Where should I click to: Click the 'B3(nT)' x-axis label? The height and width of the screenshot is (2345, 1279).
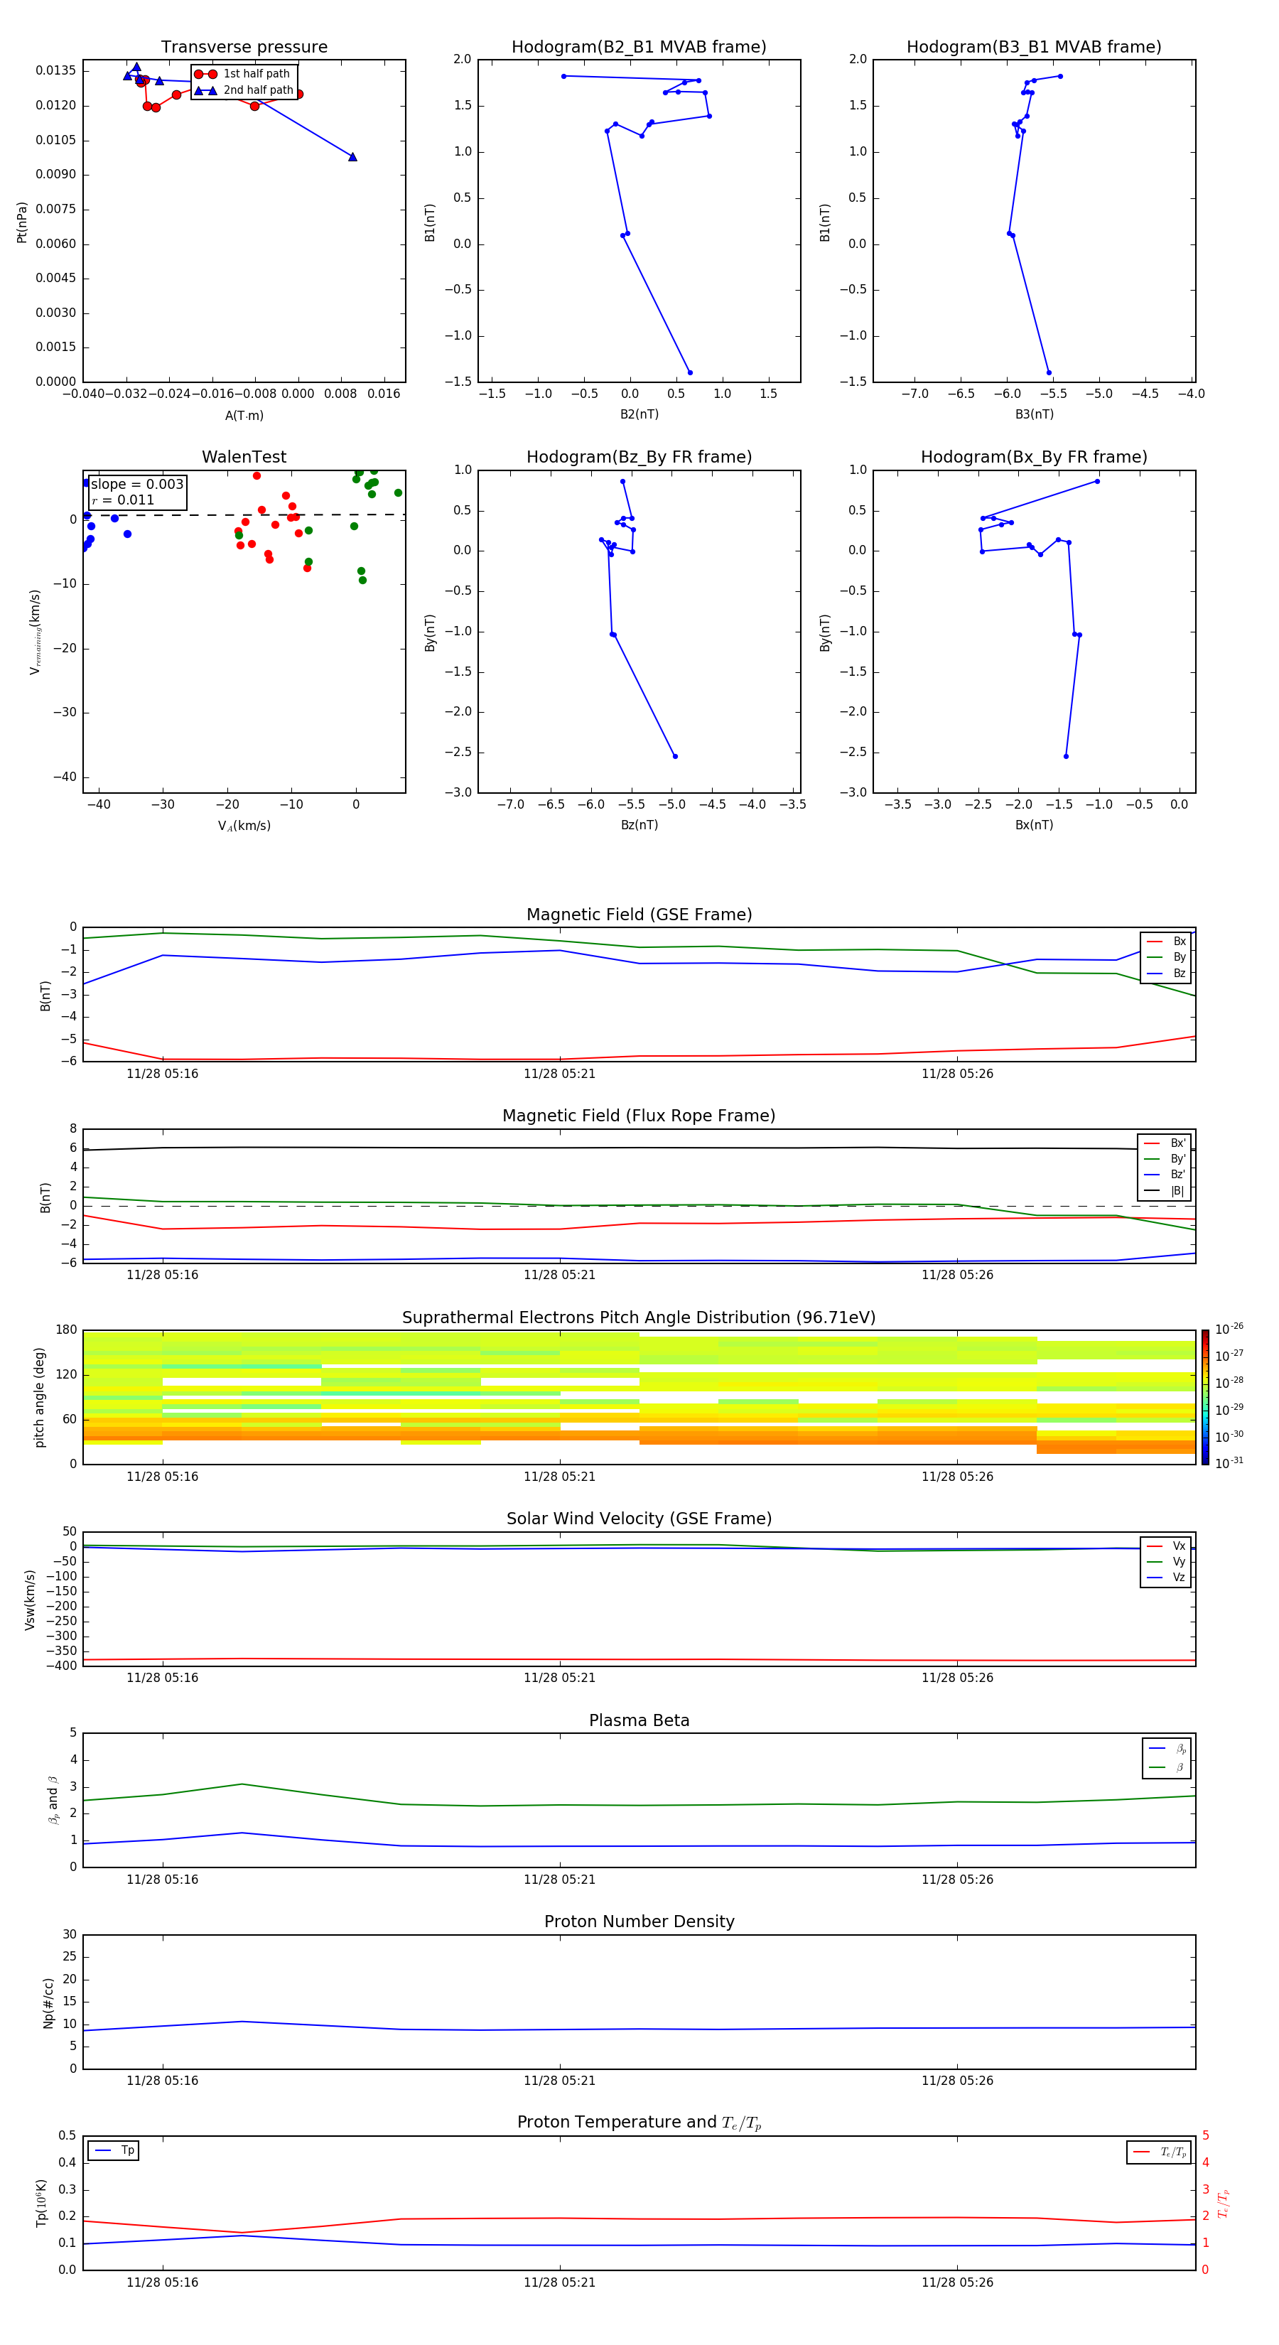click(x=1034, y=414)
